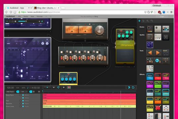Add the synth with piano keyboard icon
178x119 pixels.
click(x=158, y=37)
